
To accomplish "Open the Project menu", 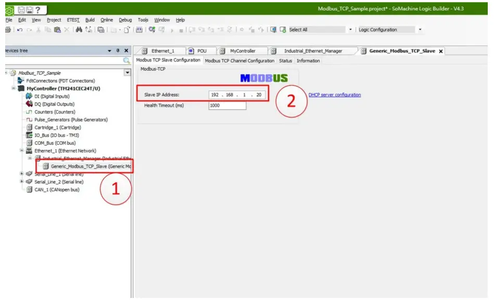I will coord(54,20).
